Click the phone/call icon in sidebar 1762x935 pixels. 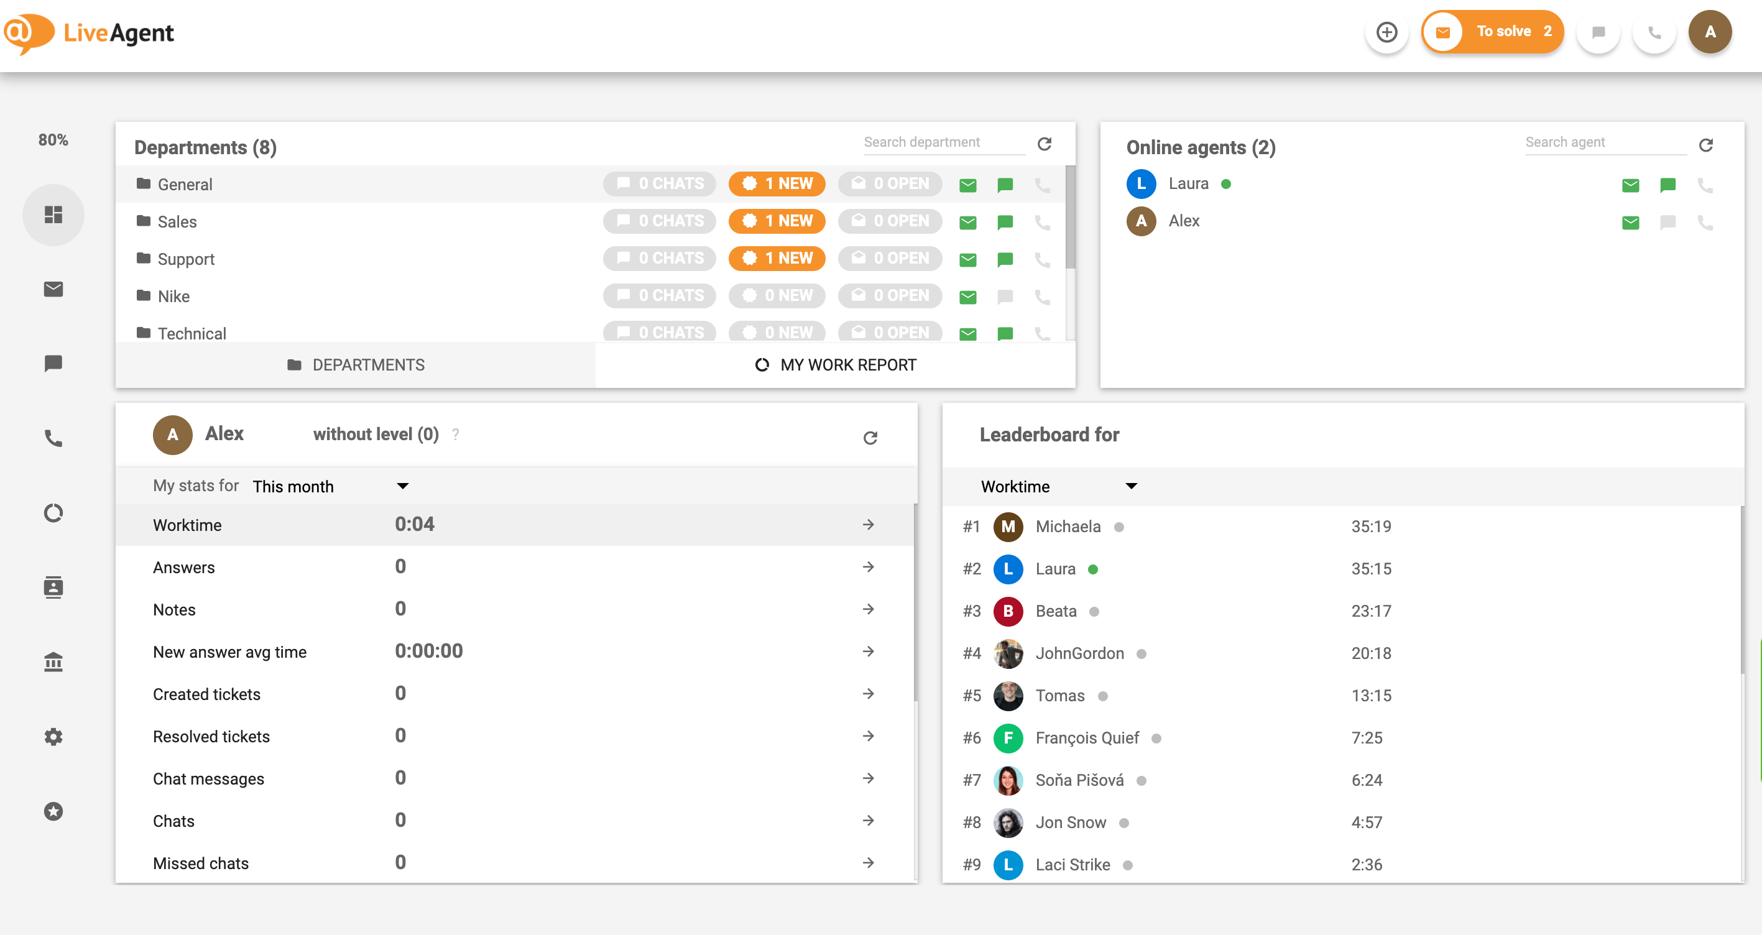pyautogui.click(x=53, y=437)
